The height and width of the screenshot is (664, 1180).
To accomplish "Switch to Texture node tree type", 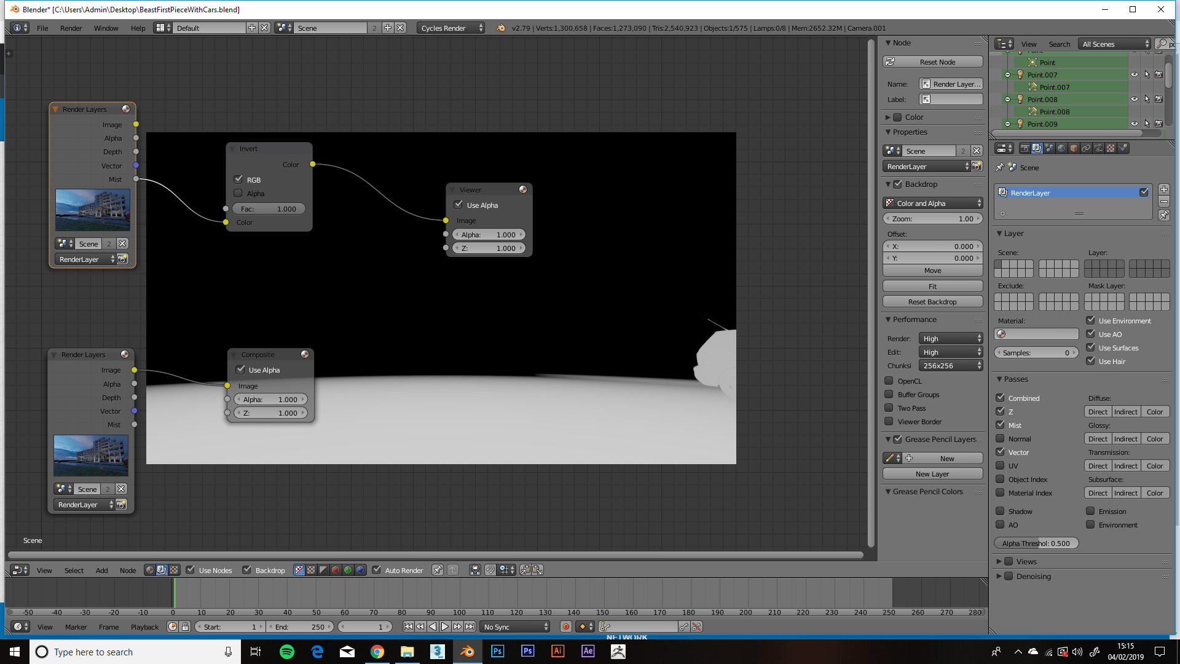I will point(174,570).
